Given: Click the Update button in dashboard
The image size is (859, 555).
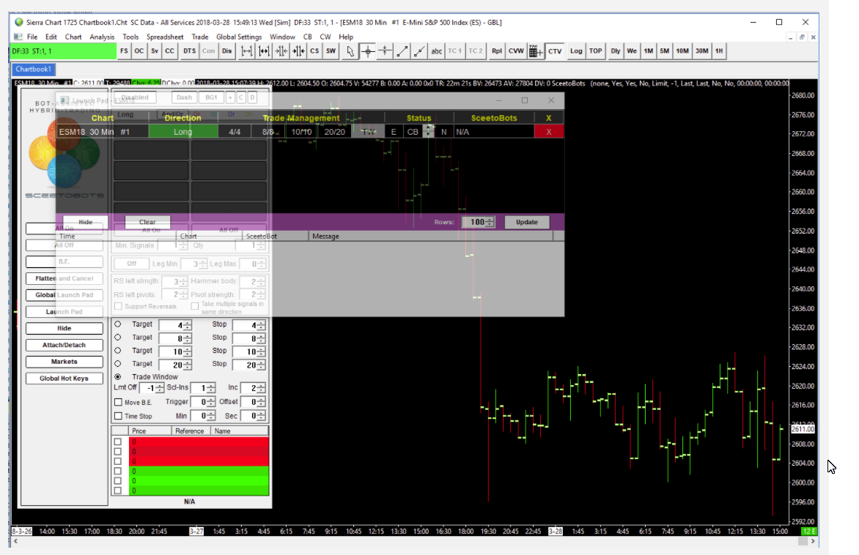Looking at the screenshot, I should (x=526, y=222).
